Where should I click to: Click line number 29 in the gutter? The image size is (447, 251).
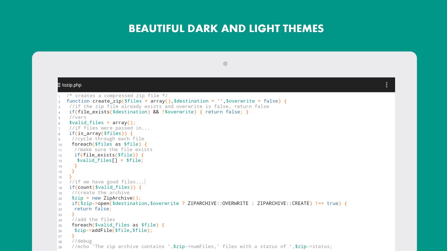coord(60,247)
